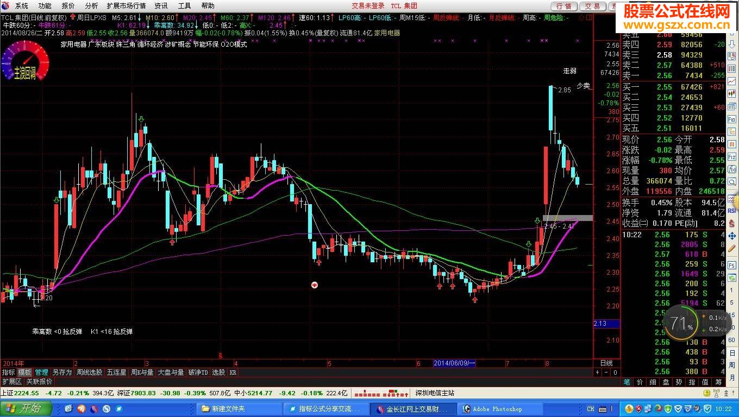Screen dimensions: 739x417
Task: Switch to 60-minute period in sidebar
Action: tap(731, 340)
